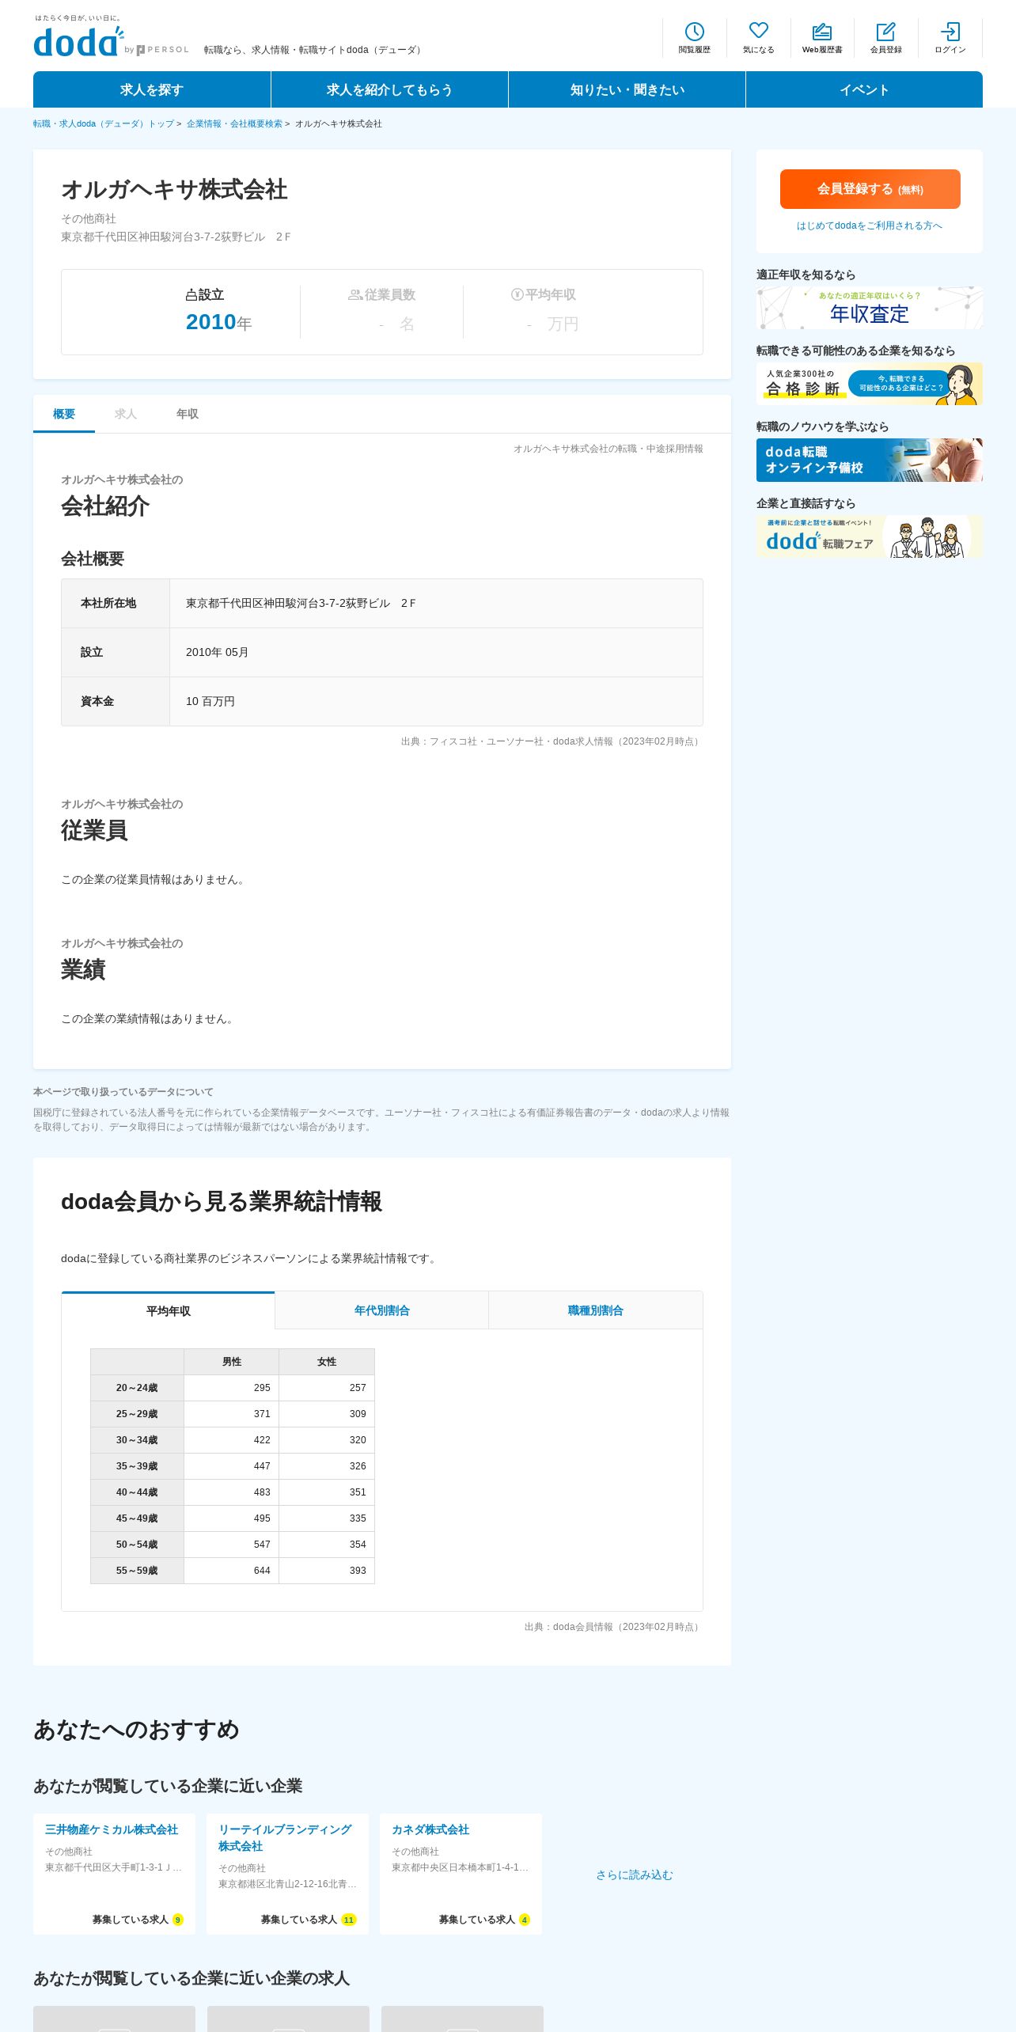The height and width of the screenshot is (2032, 1016).
Task: Click the 644 value in the 55〜59歳 row
Action: 262,1571
